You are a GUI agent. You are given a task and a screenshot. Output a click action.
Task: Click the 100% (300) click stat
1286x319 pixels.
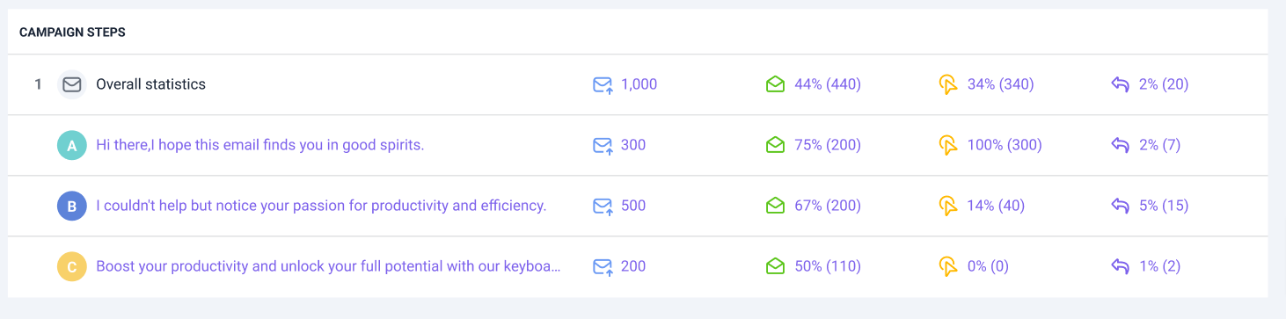[x=1005, y=145]
